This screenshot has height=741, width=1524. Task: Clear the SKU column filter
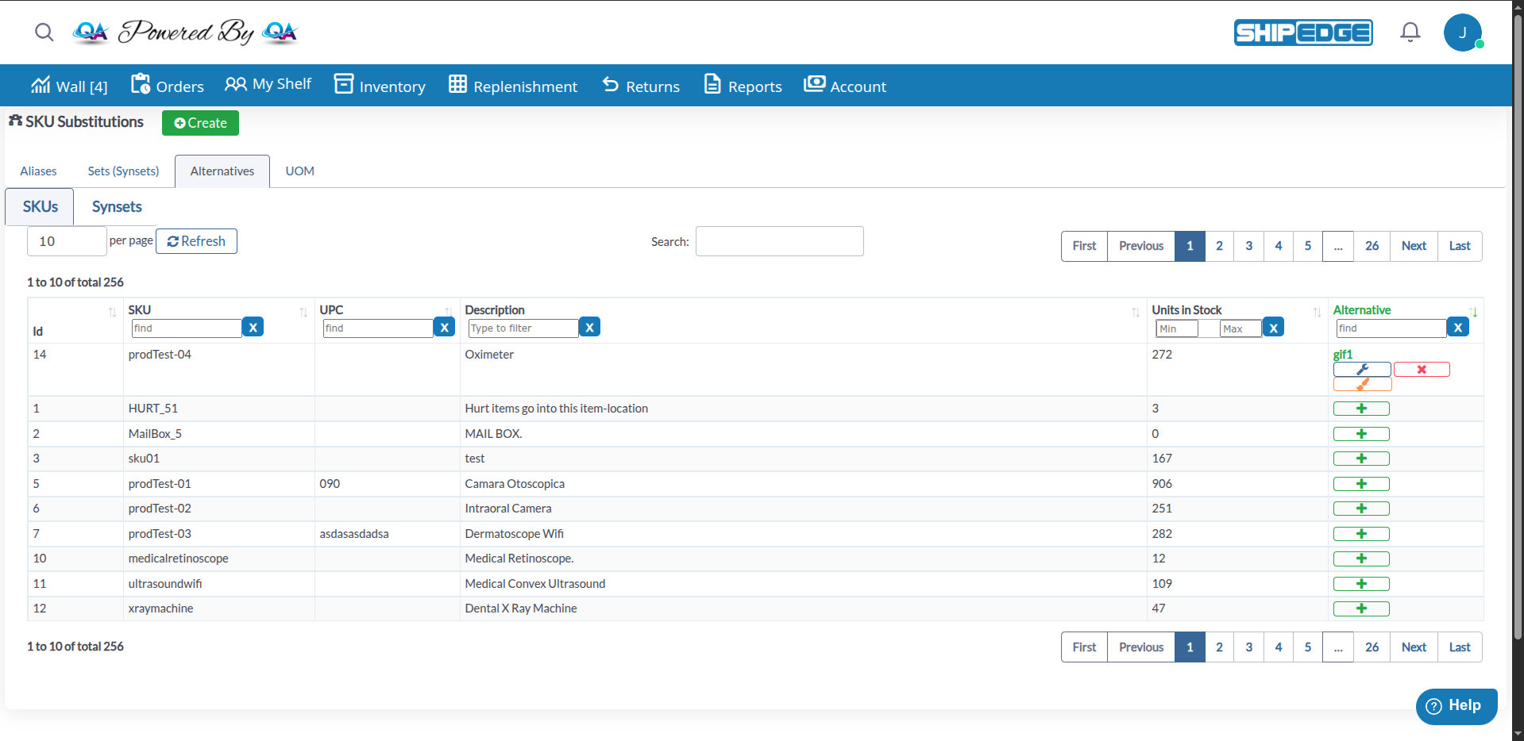253,328
